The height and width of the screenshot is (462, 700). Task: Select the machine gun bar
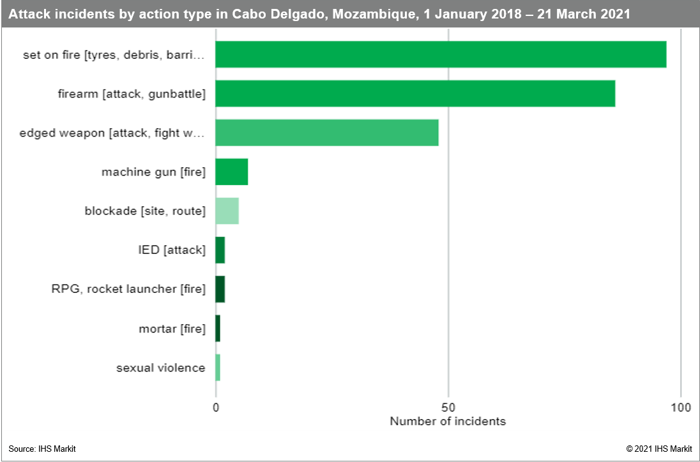(231, 172)
